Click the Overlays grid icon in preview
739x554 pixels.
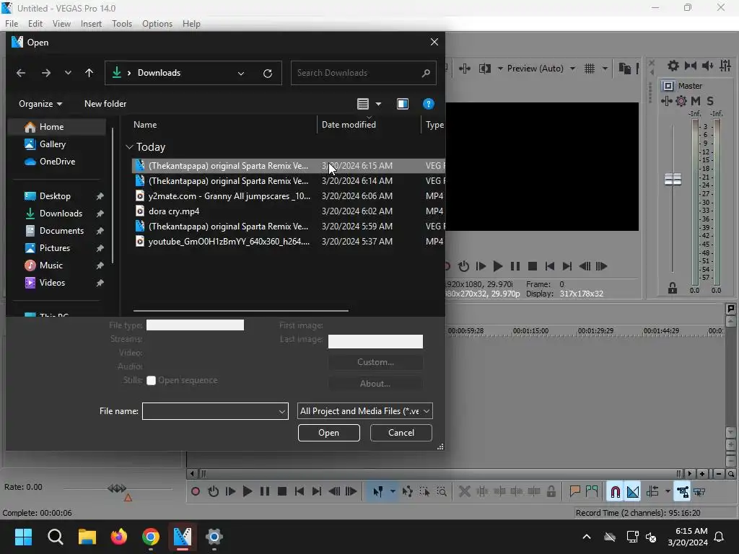click(x=589, y=69)
